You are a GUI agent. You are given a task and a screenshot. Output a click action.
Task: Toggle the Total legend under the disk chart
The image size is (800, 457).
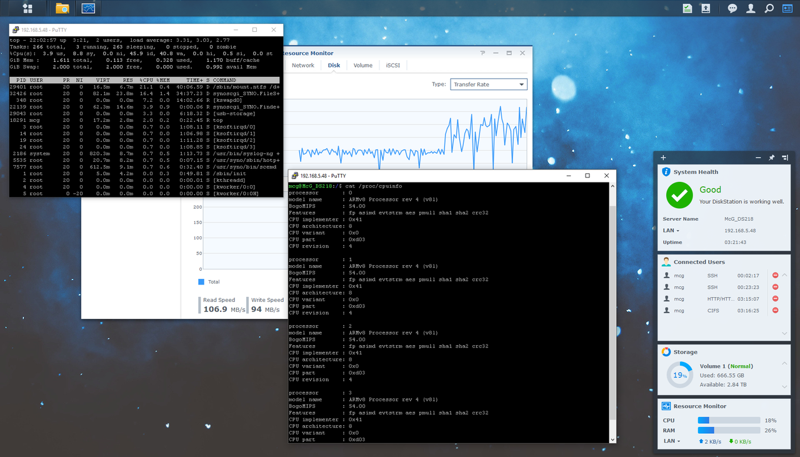pyautogui.click(x=206, y=281)
